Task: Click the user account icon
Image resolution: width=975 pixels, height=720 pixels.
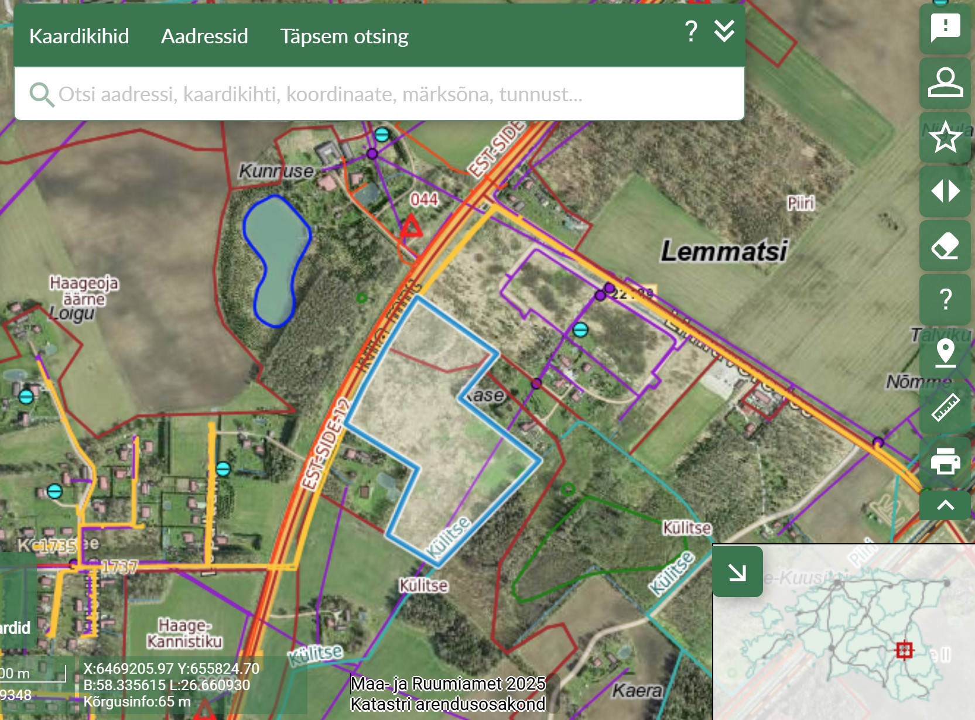Action: point(945,83)
